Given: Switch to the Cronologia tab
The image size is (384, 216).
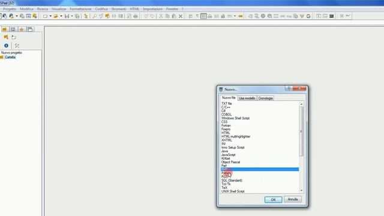Looking at the screenshot, I should coord(265,98).
